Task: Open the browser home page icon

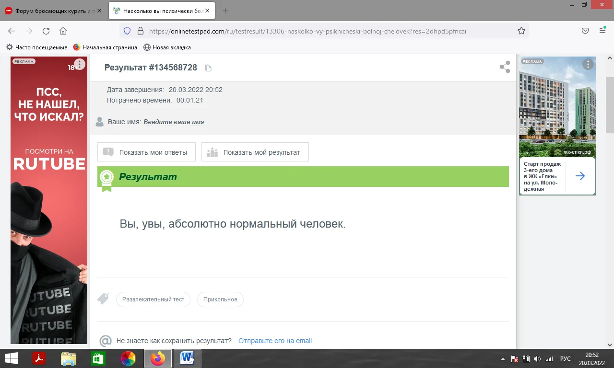Action: (63, 30)
